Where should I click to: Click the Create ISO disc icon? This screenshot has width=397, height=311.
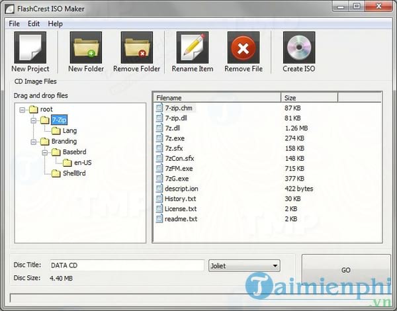(x=299, y=48)
